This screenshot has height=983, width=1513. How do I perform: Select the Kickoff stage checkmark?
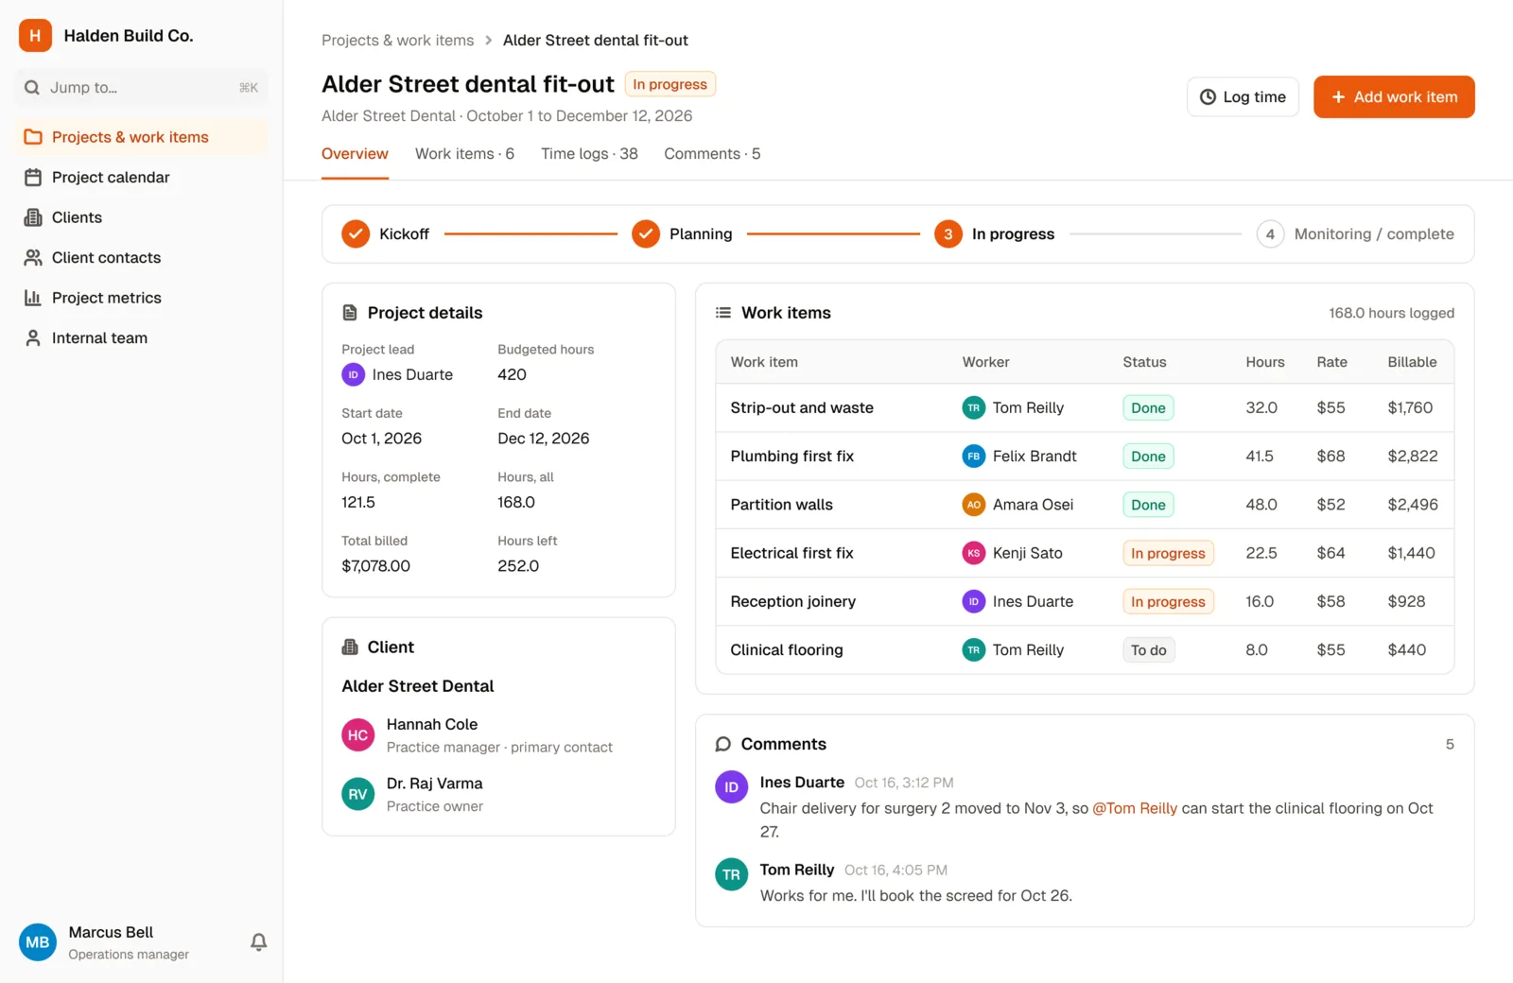click(356, 234)
